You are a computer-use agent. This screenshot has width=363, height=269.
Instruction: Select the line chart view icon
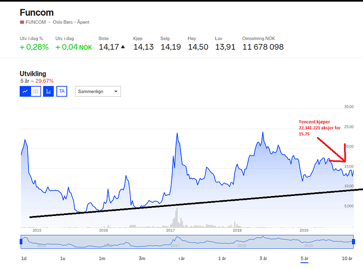point(25,91)
